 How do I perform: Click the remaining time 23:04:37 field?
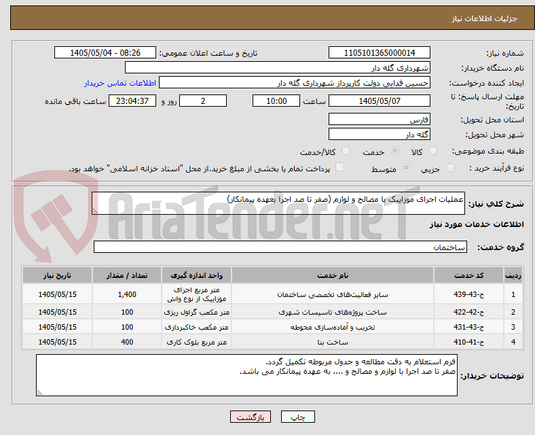tap(132, 101)
